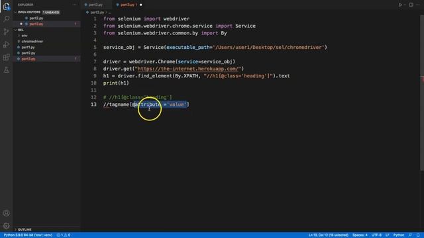The image size is (424, 238).
Task: Click the '1 UNSAVED' badge
Action: point(51,13)
